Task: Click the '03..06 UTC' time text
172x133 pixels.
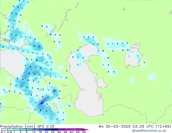Action: point(143,126)
